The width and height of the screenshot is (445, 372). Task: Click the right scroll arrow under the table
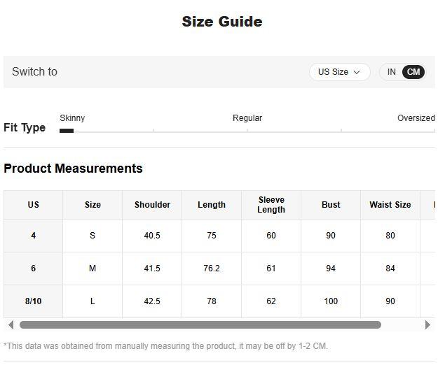click(427, 324)
